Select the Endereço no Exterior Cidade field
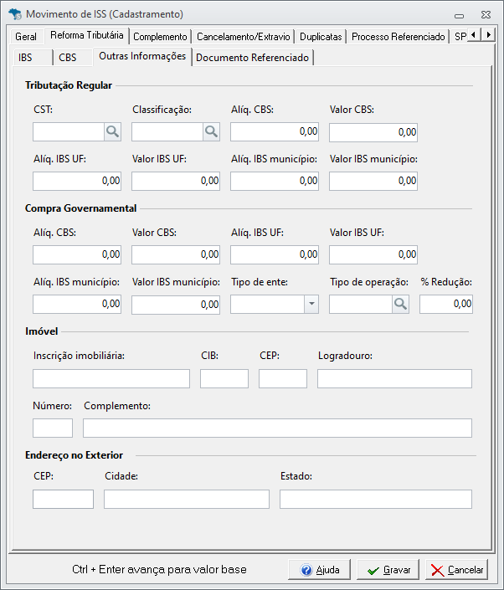The image size is (504, 590). click(x=186, y=500)
